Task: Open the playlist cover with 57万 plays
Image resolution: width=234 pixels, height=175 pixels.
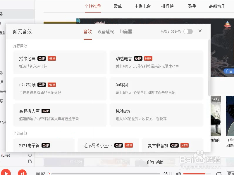Action: pyautogui.click(x=216, y=116)
